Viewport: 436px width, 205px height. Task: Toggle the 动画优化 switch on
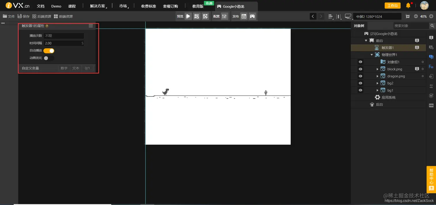(49, 58)
